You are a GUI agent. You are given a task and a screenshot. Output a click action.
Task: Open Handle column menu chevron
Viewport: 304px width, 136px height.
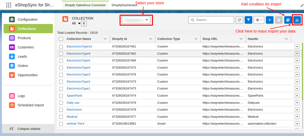point(286,39)
